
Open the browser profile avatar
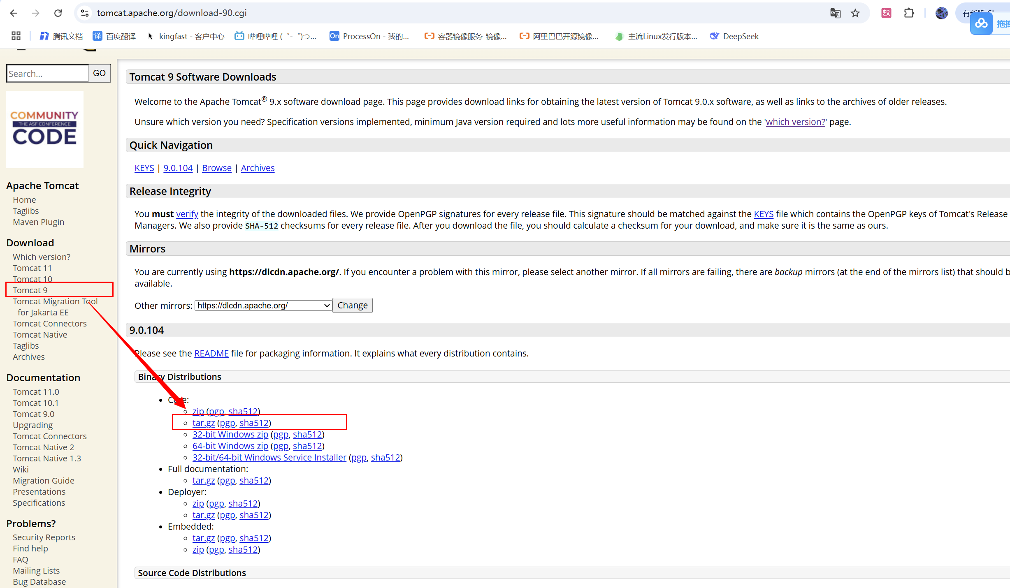coord(941,13)
